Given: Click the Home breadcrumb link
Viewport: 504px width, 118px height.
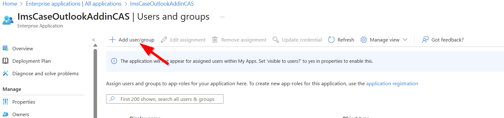Looking at the screenshot, I should pyautogui.click(x=10, y=4).
